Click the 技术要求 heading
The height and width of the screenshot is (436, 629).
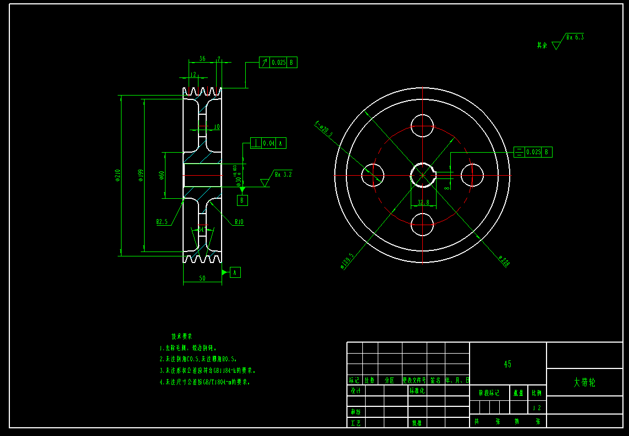click(182, 337)
